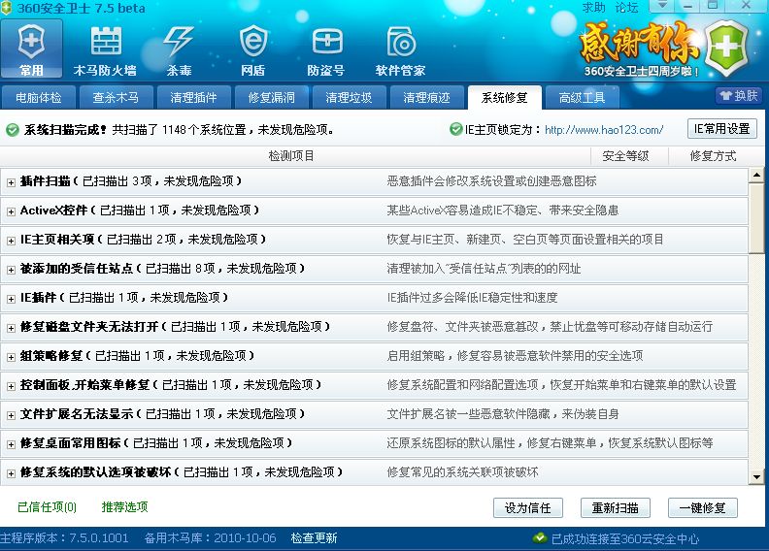This screenshot has height=551, width=769.
Task: Click the 推荐选项 link
Action: point(124,507)
